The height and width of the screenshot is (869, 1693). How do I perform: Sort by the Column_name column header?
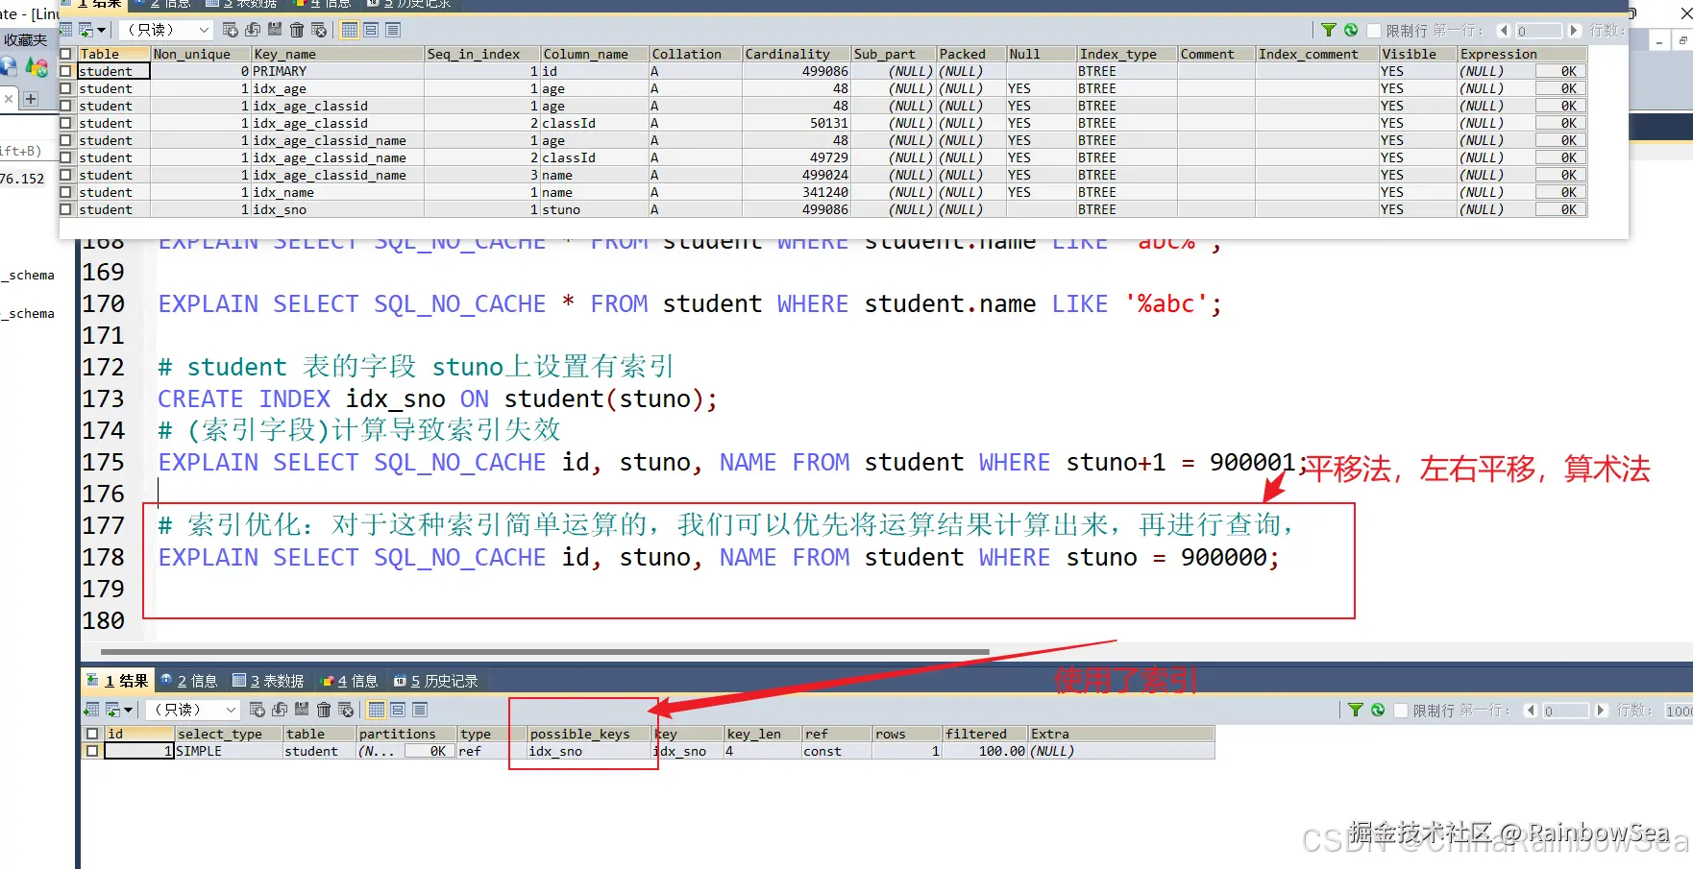[595, 54]
